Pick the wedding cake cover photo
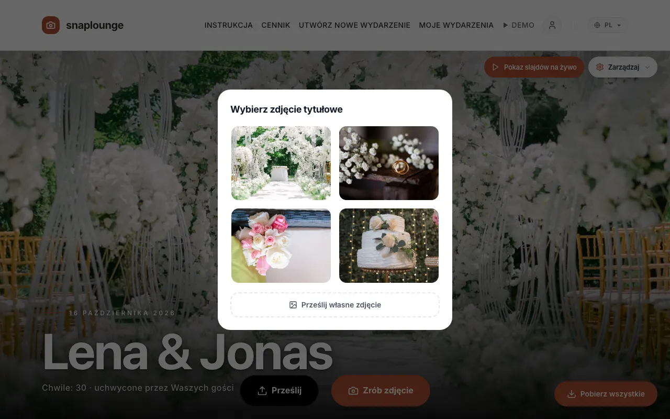The width and height of the screenshot is (670, 419). point(389,246)
